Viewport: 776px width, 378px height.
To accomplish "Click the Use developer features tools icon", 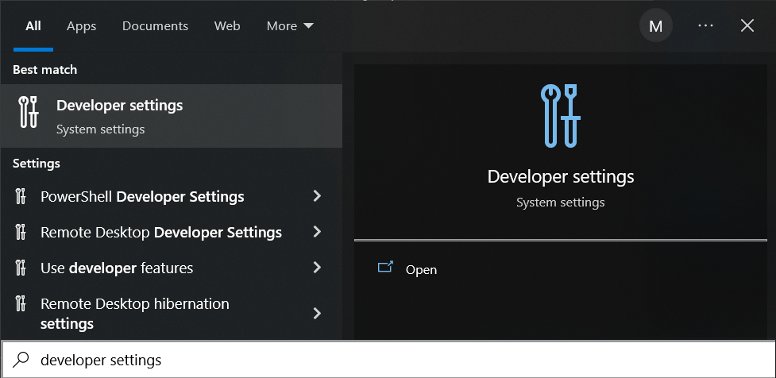I will pyautogui.click(x=21, y=268).
